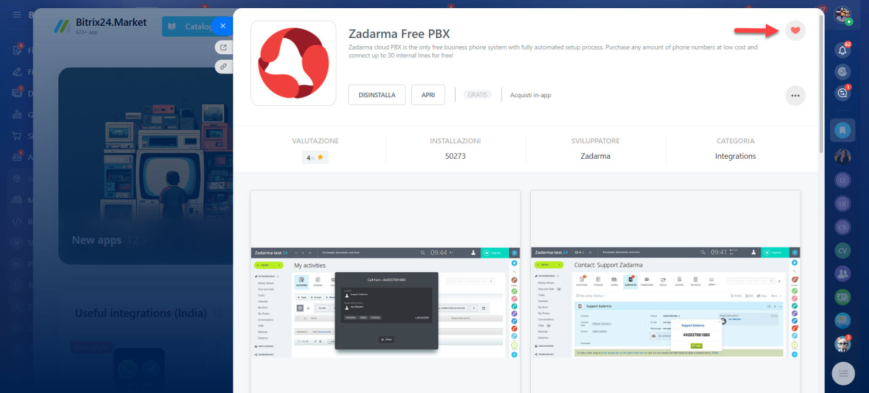Viewport: 869px width, 393px height.
Task: Close the app detail slider panel
Action: point(222,26)
